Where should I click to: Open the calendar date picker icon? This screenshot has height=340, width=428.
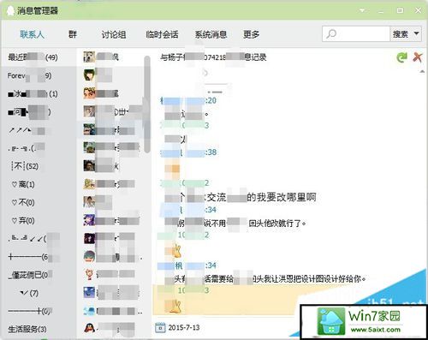pos(160,327)
